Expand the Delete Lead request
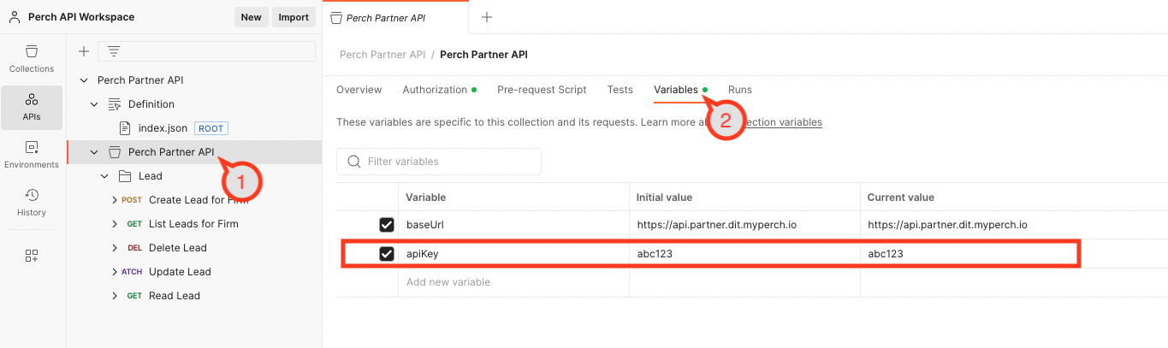The image size is (1168, 348). (x=115, y=248)
